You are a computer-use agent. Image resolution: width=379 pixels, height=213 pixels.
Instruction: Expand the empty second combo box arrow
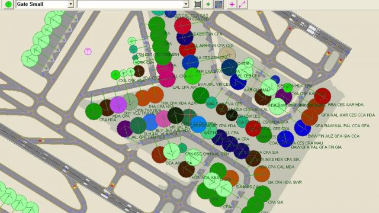click(x=185, y=4)
